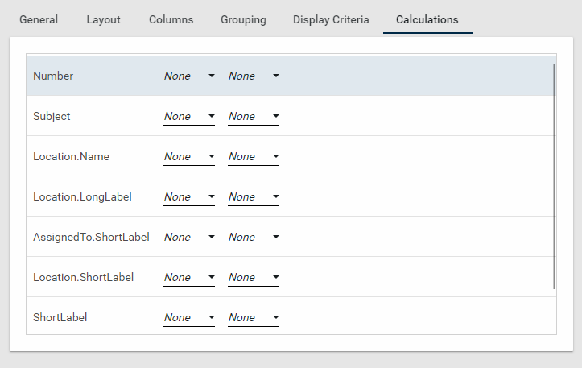Open the Layout tab
Screen dimensions: 582x368
tap(103, 19)
